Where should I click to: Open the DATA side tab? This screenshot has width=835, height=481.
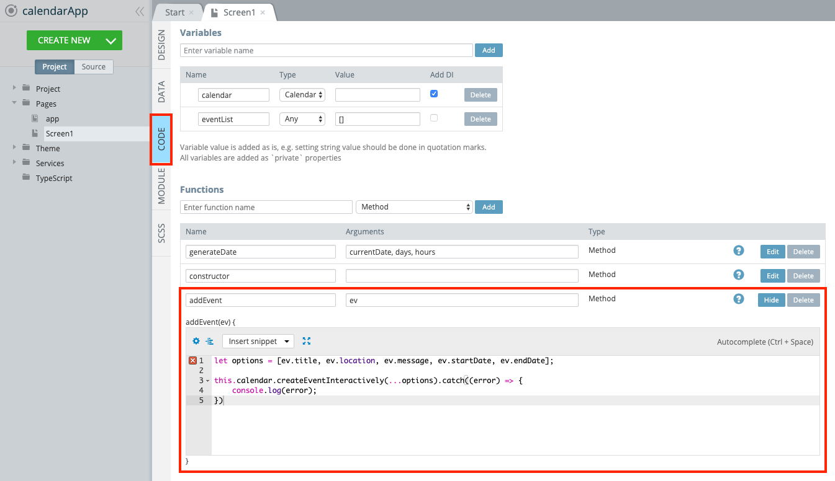(161, 90)
